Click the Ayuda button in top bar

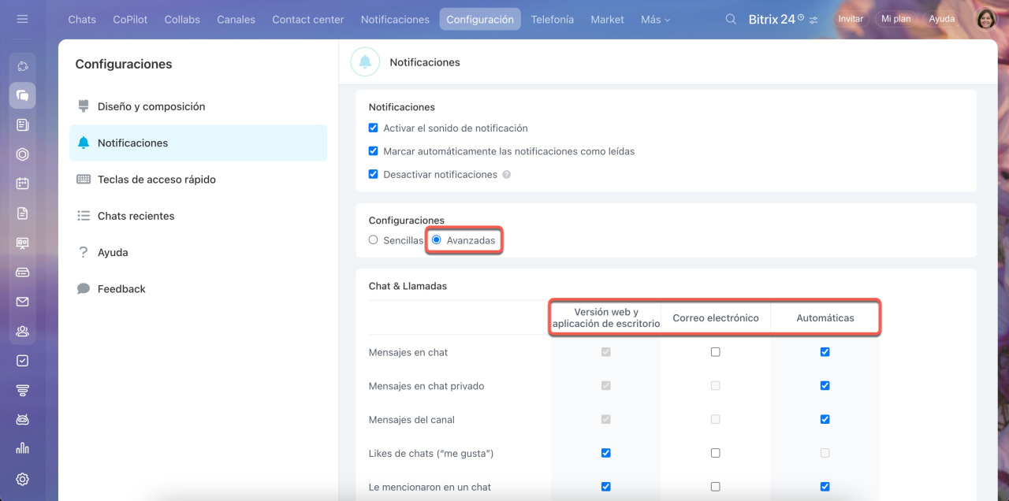pos(942,19)
